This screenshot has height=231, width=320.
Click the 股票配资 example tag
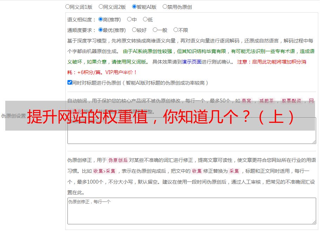(x=292, y=101)
